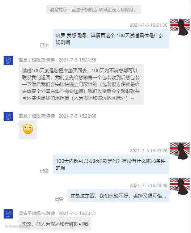191x233 pixels.
Task: Click the store avatar next to the 16:21:55 reply
Action: (x=8, y=60)
